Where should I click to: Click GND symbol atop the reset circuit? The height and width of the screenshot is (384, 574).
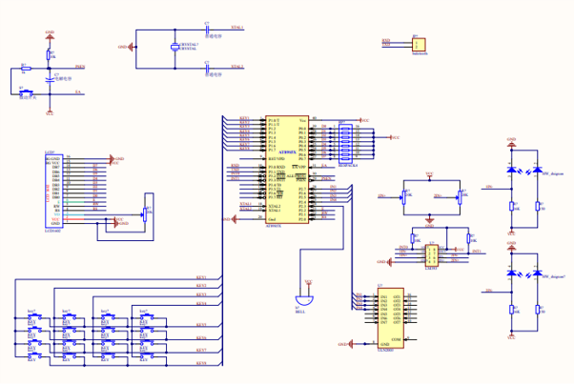(50, 34)
